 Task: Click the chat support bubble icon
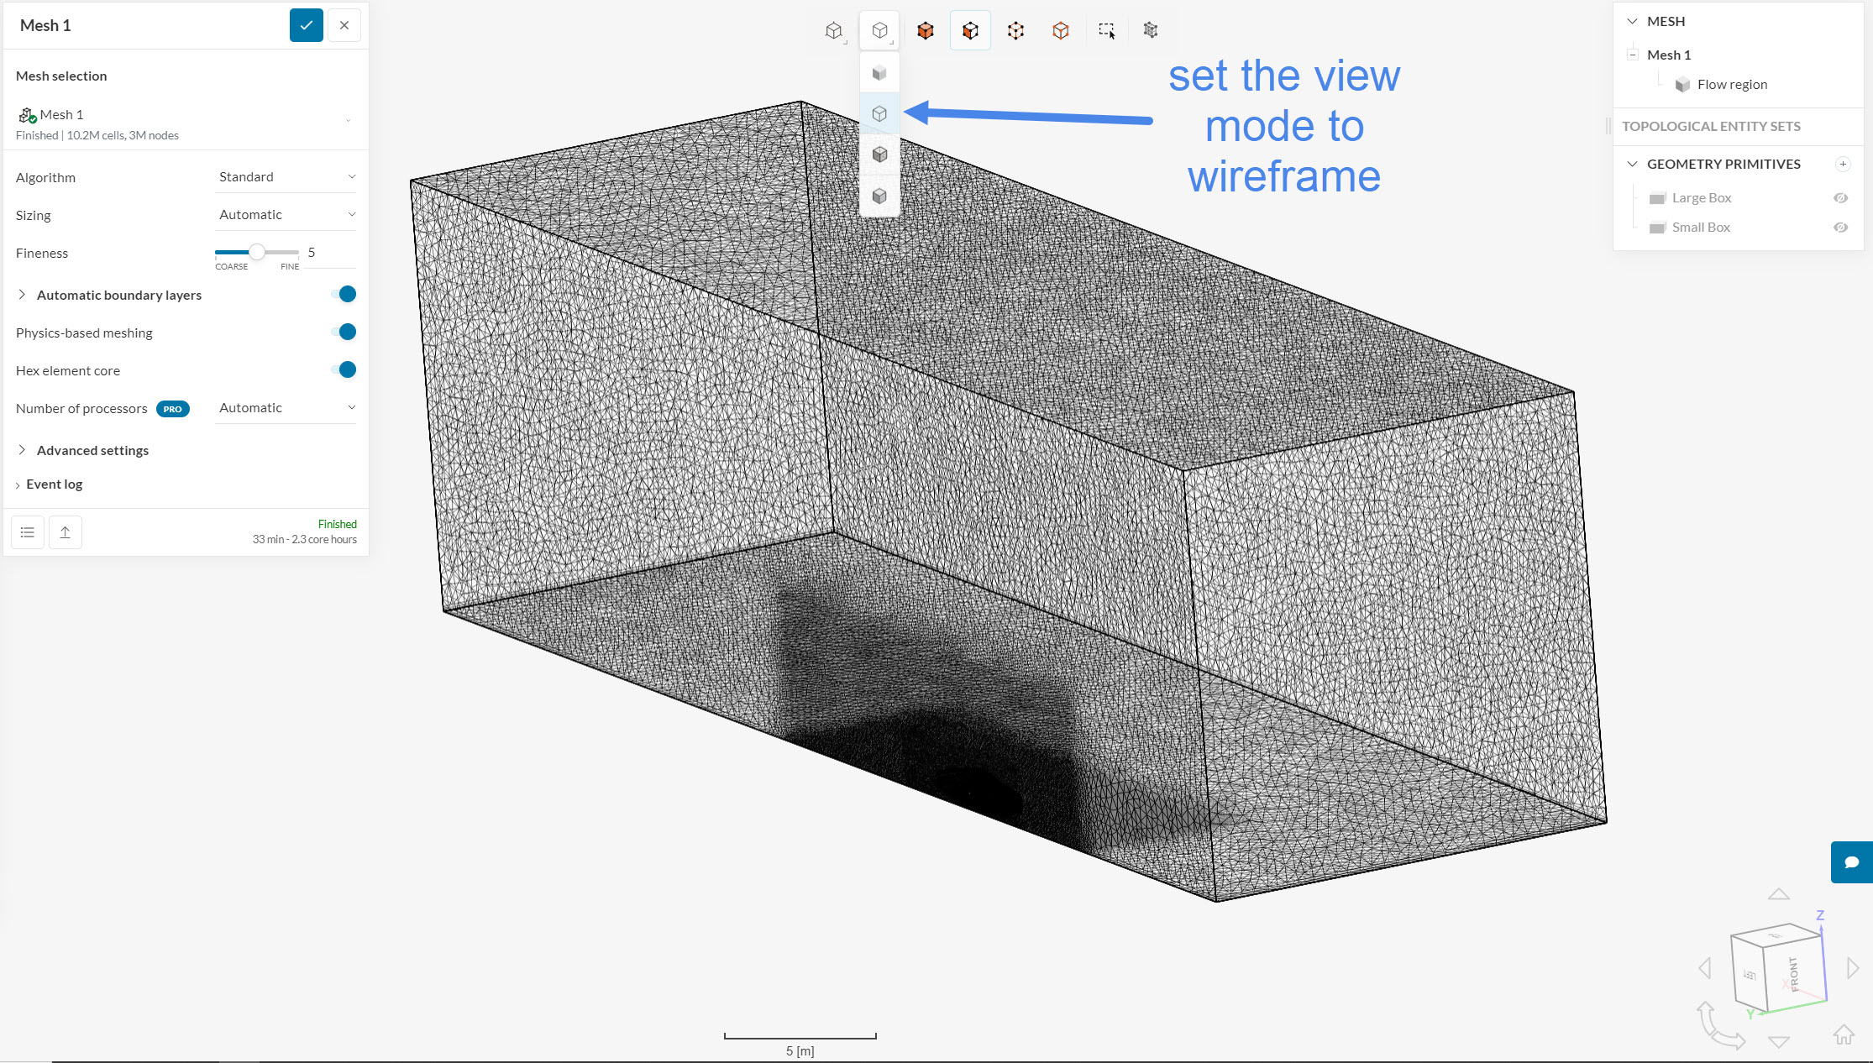tap(1851, 862)
